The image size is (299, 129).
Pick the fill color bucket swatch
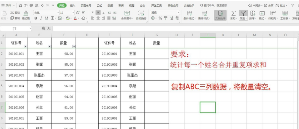point(68,18)
